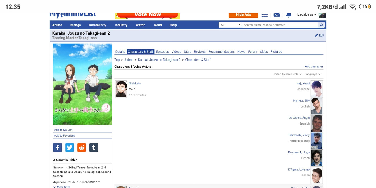Viewport: 376px width, 188px height.
Task: Open notifications bell icon
Action: point(289,15)
